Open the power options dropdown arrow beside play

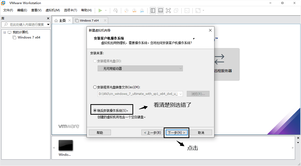tap(106, 10)
